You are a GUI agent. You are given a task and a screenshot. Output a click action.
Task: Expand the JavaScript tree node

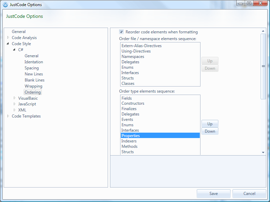(15, 104)
